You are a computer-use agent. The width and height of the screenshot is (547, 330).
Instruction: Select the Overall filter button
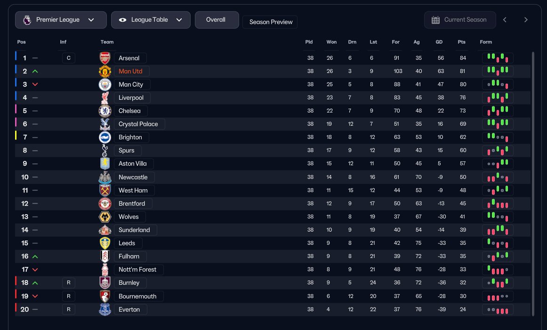[217, 20]
